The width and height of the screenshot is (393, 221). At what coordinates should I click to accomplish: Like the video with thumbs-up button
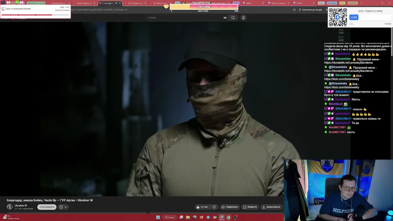pos(202,207)
